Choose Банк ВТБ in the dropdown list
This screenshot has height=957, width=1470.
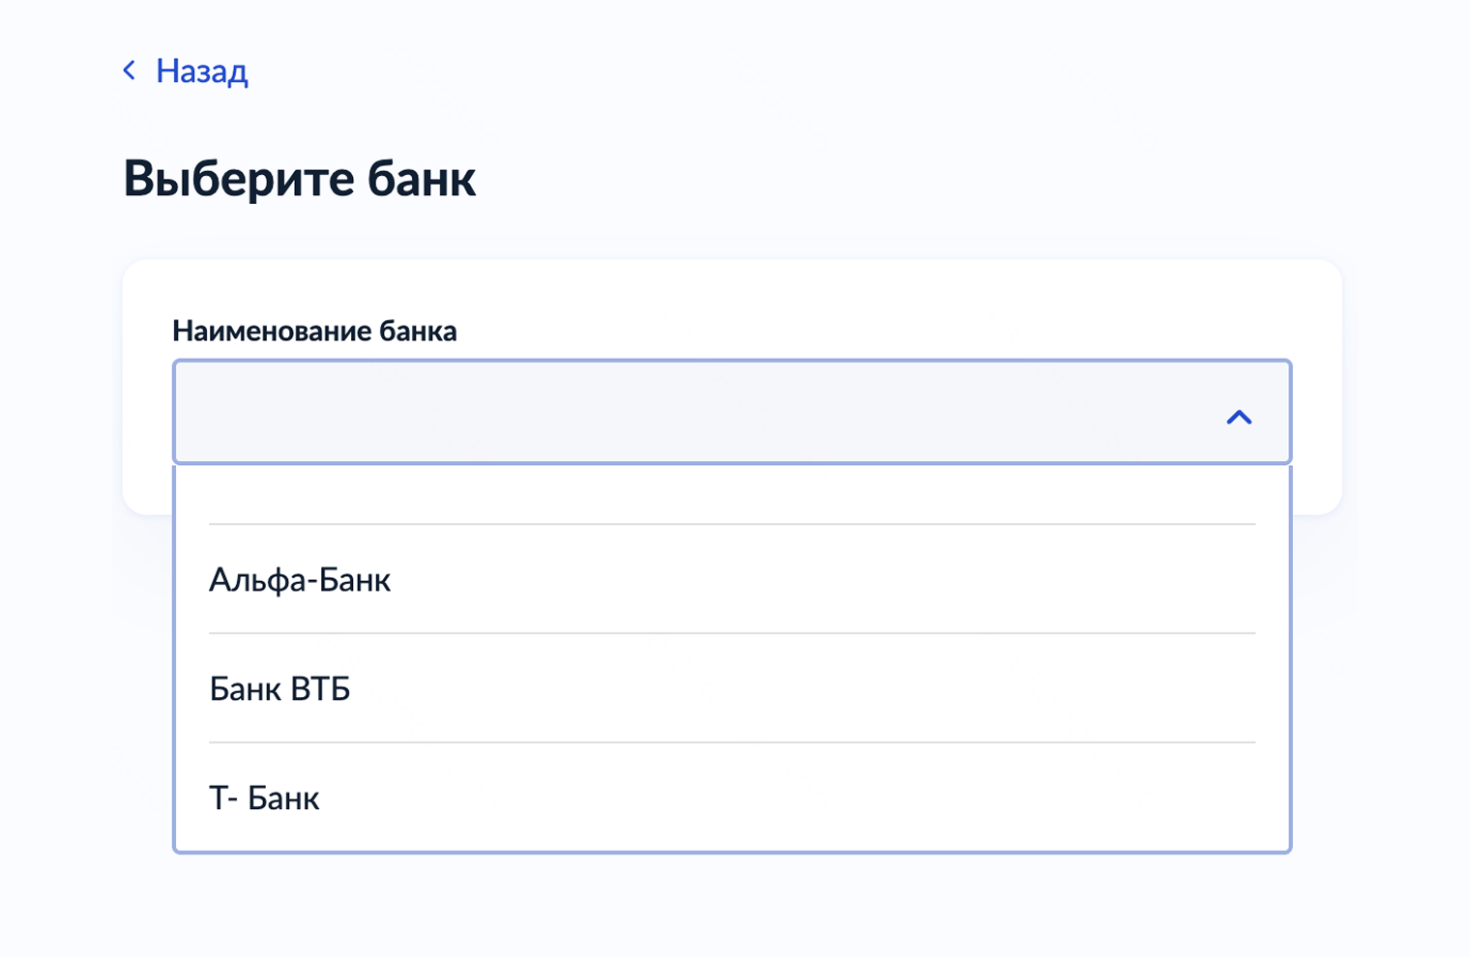279,689
